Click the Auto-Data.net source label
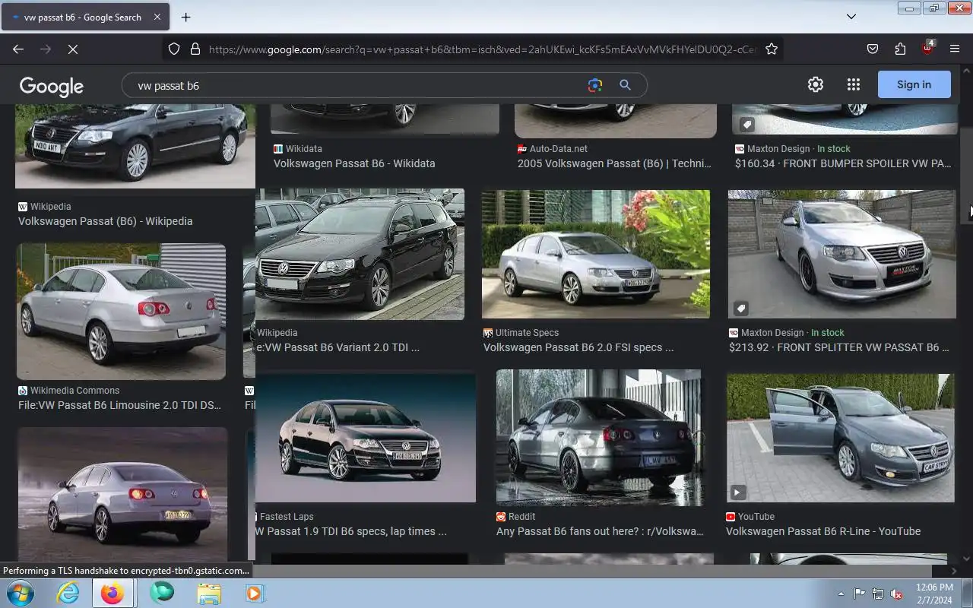 tap(558, 148)
